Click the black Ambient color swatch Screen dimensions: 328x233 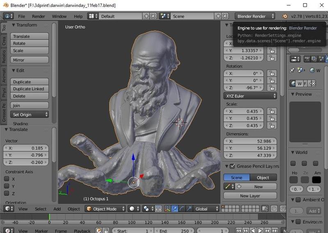[316, 180]
